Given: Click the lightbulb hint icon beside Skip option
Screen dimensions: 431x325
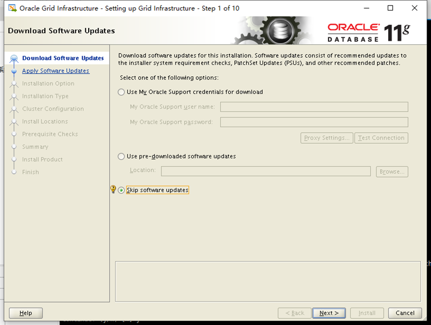Looking at the screenshot, I should 113,189.
